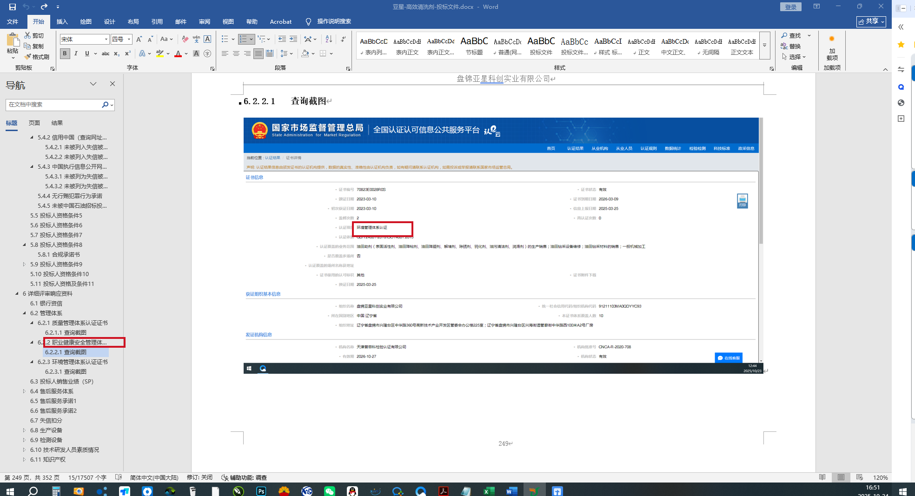Click the Format Painter (格式刷) brush
The image size is (915, 496).
(28, 57)
